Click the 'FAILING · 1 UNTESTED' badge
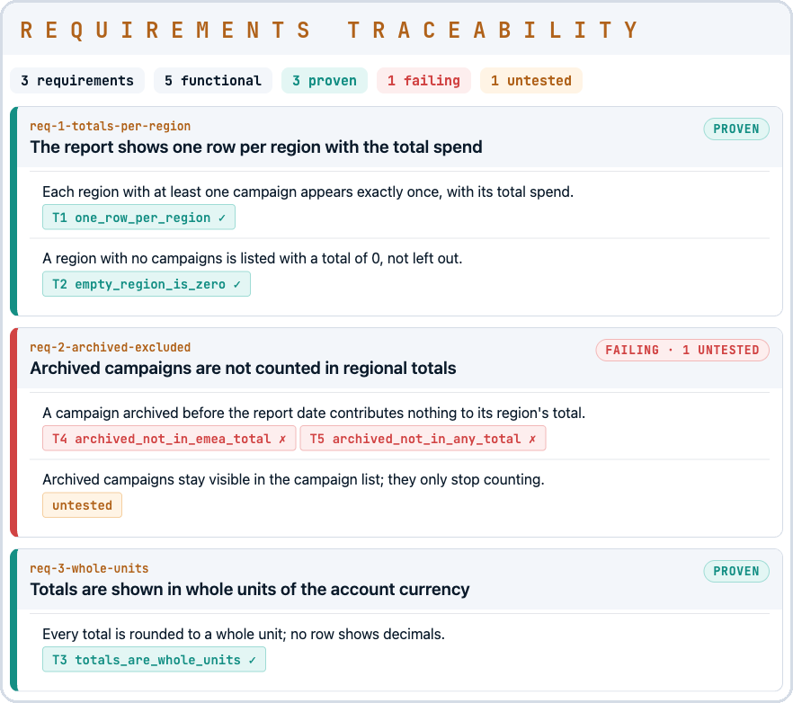793x703 pixels. (682, 350)
